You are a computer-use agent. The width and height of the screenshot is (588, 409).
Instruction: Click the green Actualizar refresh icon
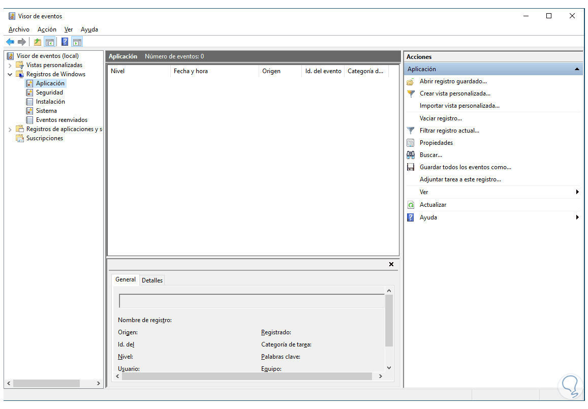(411, 205)
